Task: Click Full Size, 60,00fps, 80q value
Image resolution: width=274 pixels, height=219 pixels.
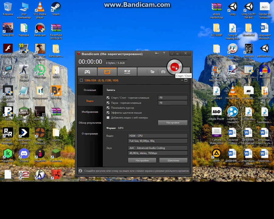Action: coord(158,141)
